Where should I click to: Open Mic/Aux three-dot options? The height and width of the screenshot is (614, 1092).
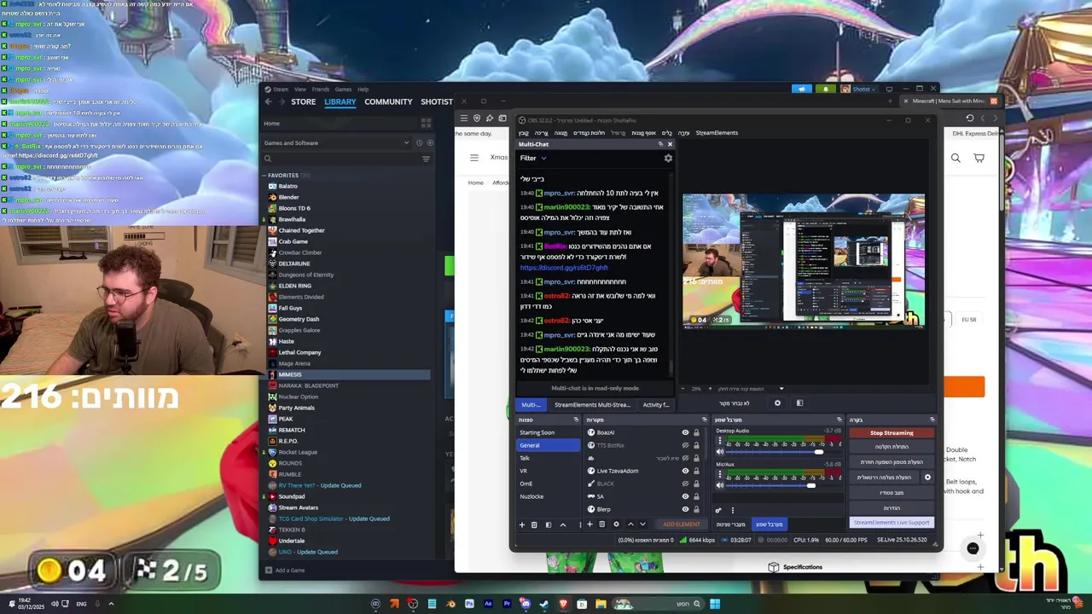coord(719,475)
